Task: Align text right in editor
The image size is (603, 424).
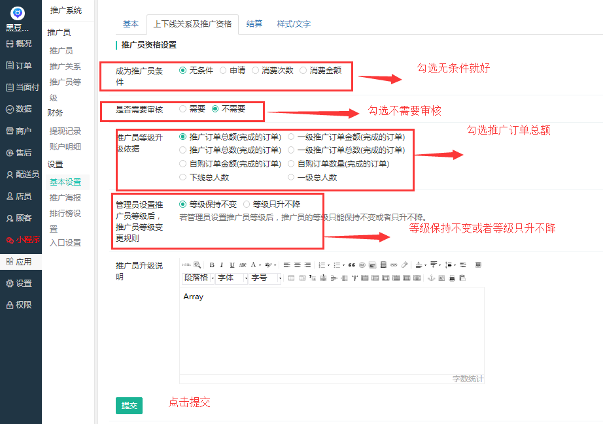Action: pos(307,265)
